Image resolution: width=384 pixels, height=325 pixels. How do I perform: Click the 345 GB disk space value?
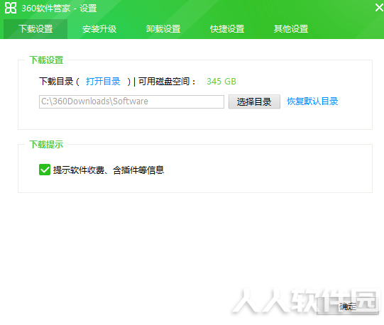(221, 82)
